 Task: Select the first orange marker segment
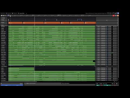[15, 23]
